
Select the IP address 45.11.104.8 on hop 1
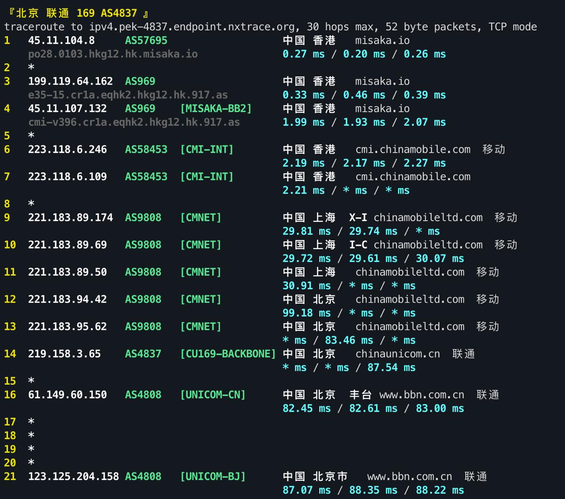[61, 40]
